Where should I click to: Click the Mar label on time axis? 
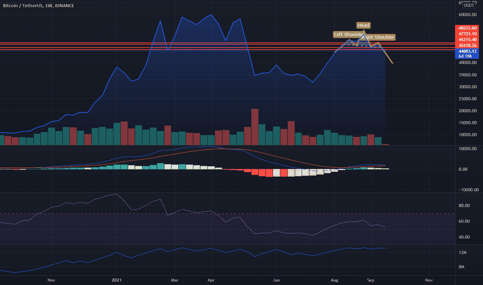[x=175, y=280]
